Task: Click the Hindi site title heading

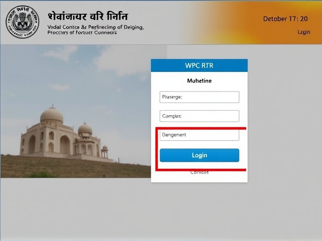Action: (x=88, y=16)
